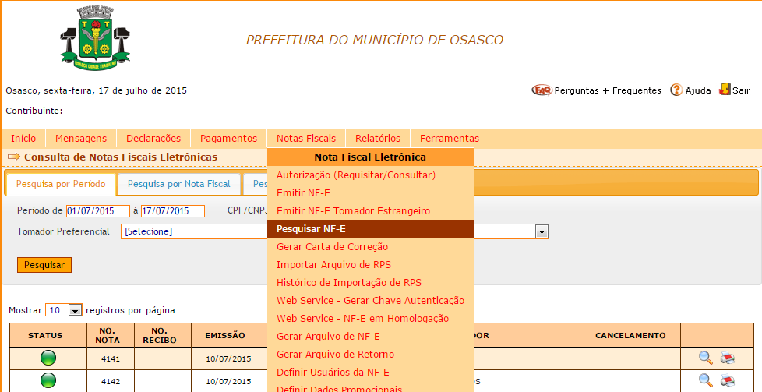Image resolution: width=762 pixels, height=392 pixels.
Task: Select Emitir NF-E from the menu
Action: (303, 193)
